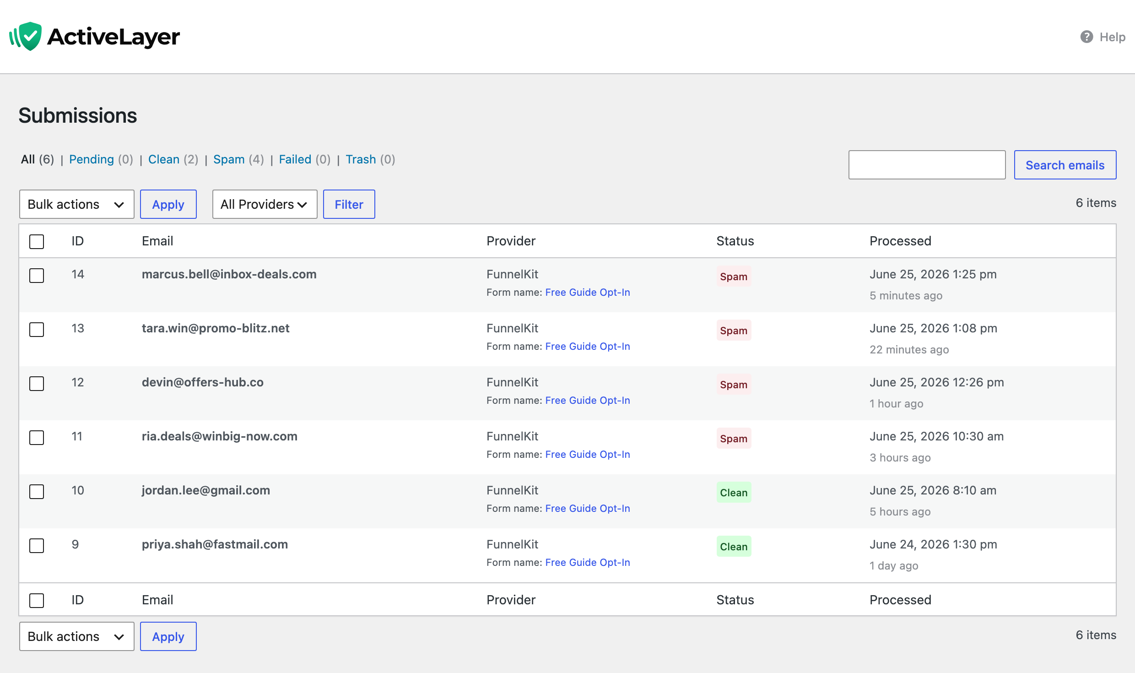Select the ria.deals@winbig-now.com row checkbox
This screenshot has width=1135, height=673.
[x=37, y=437]
